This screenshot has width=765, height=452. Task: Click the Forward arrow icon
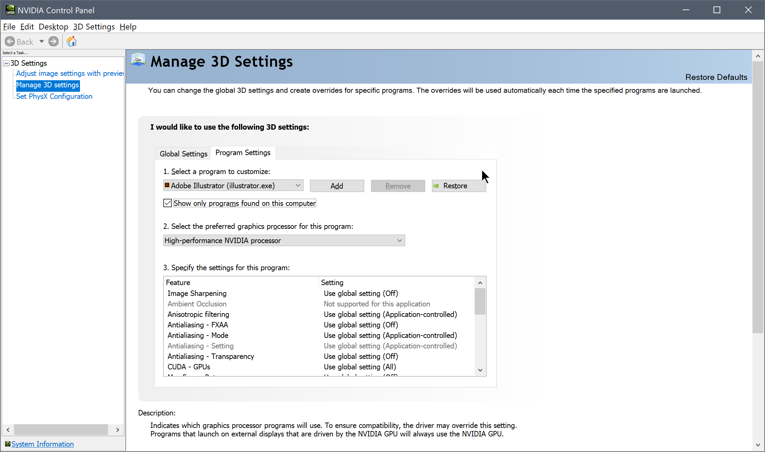53,42
